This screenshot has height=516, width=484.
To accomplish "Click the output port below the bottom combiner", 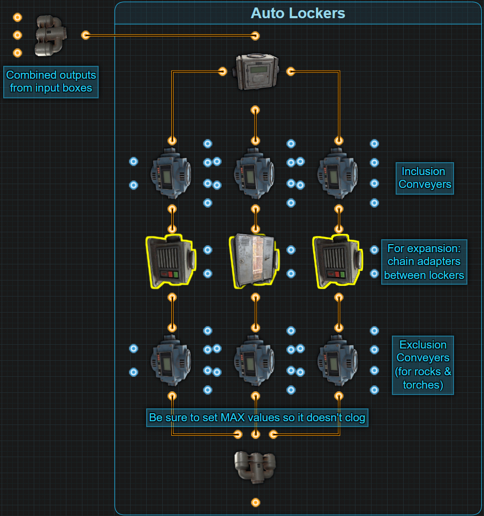I will point(255,503).
